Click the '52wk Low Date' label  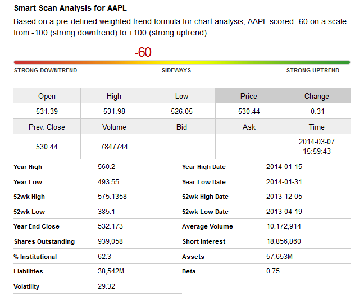coord(205,212)
